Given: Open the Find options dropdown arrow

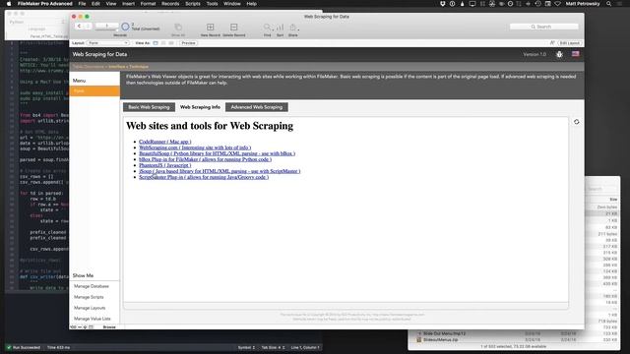Looking at the screenshot, I should click(273, 29).
